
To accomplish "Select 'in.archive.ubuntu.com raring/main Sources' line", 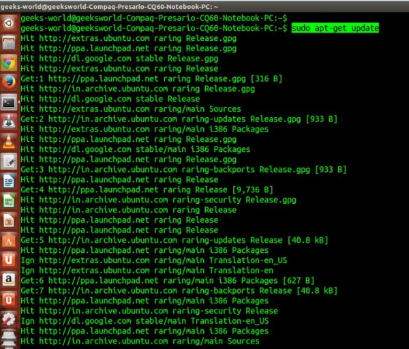I will tap(140, 342).
